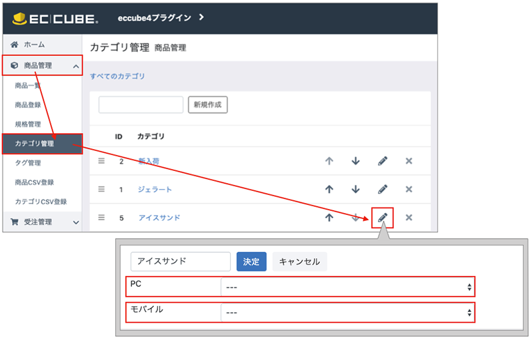
Task: Click the EC-CUBE logo
Action: 55,19
